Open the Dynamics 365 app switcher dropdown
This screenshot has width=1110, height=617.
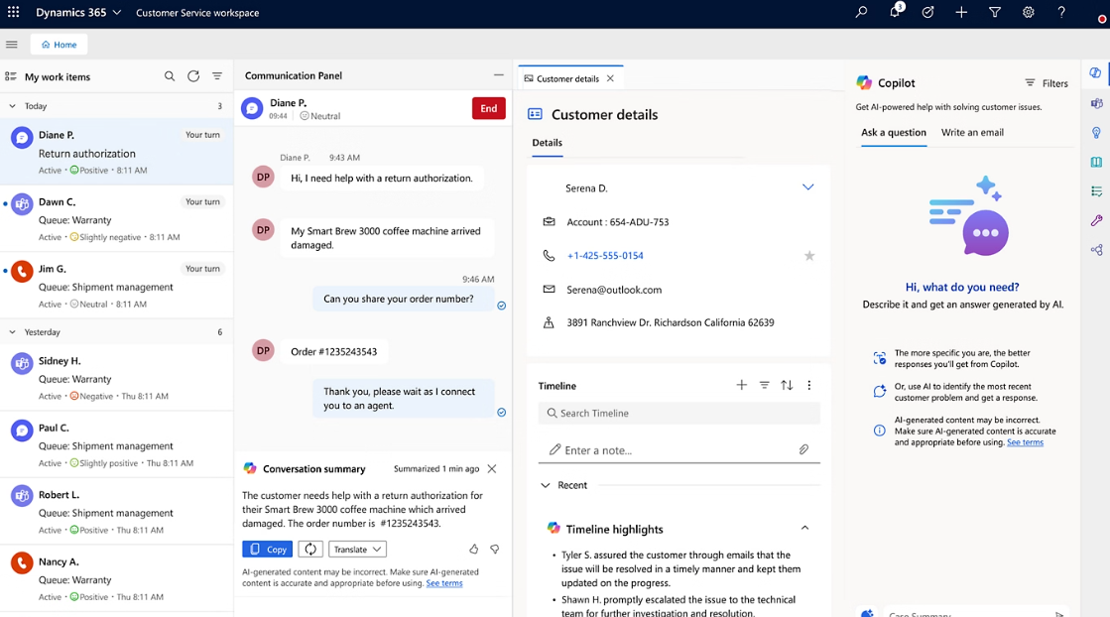78,13
